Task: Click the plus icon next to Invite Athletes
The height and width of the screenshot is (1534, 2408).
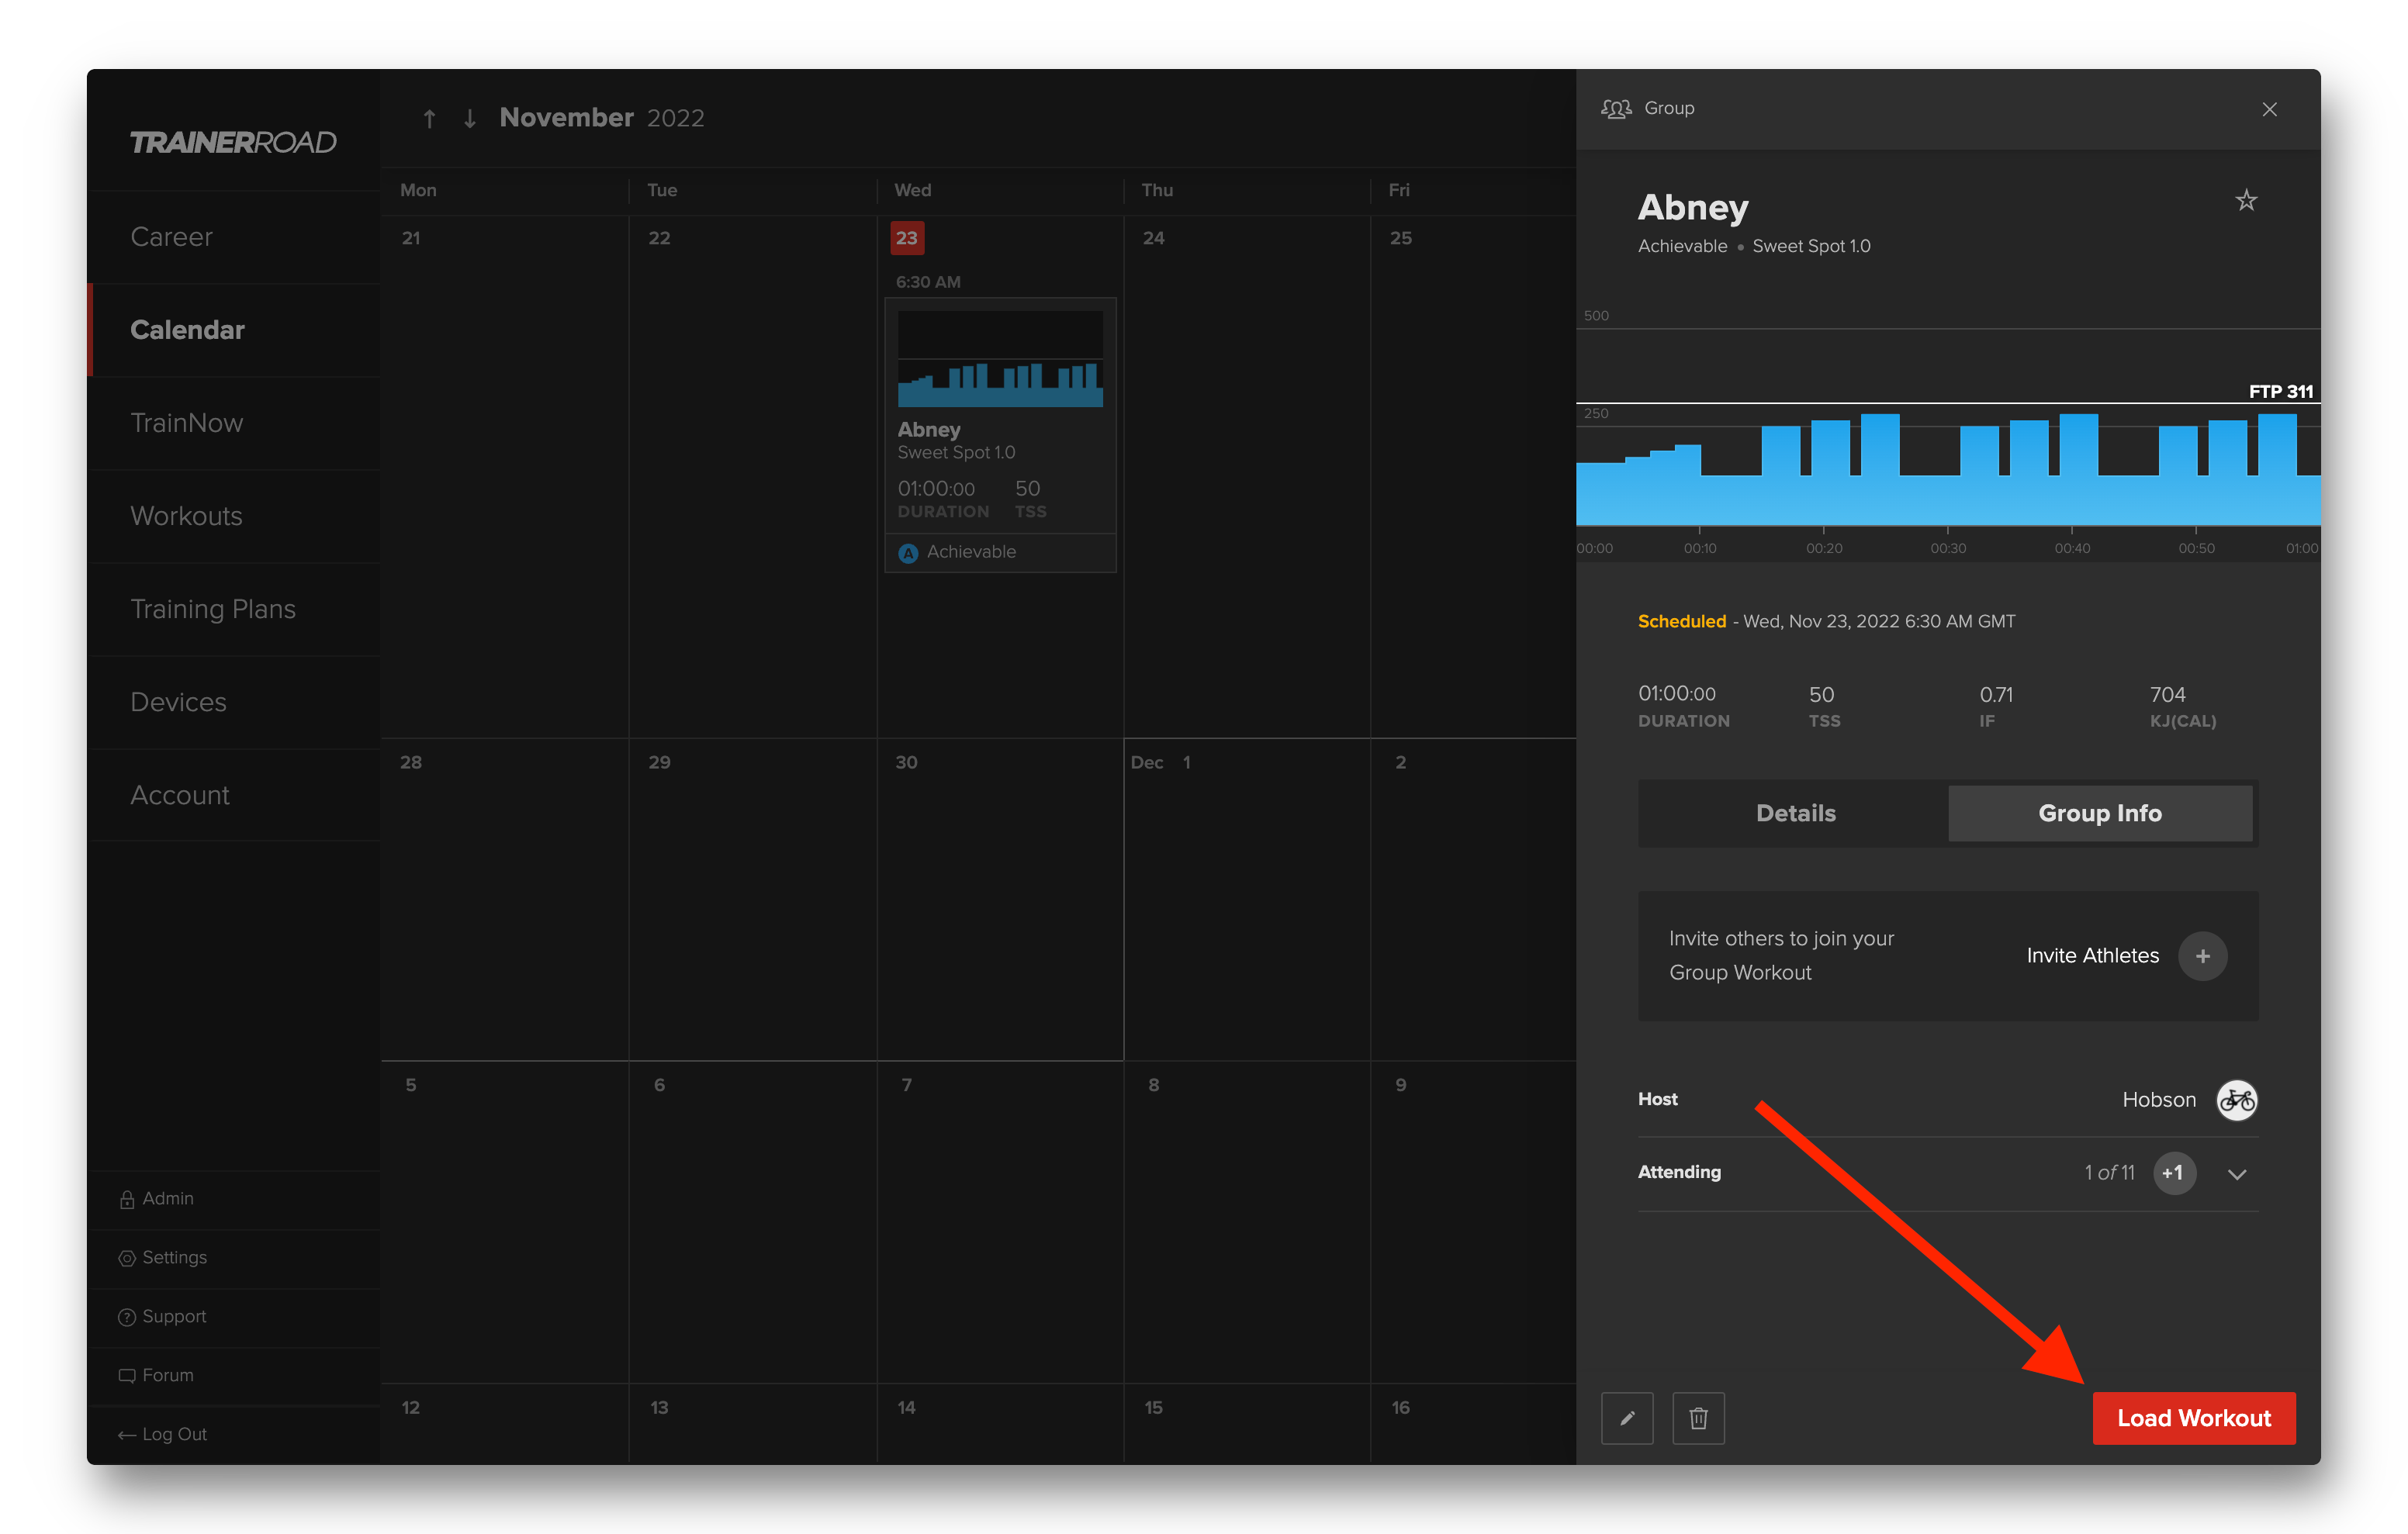Action: (2202, 956)
